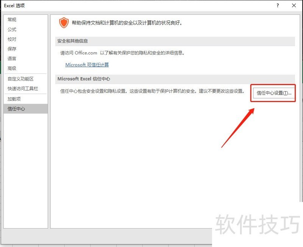303x247 pixels.
Task: Click the Microsoft Excel 信任中心 section header
Action: 89,79
